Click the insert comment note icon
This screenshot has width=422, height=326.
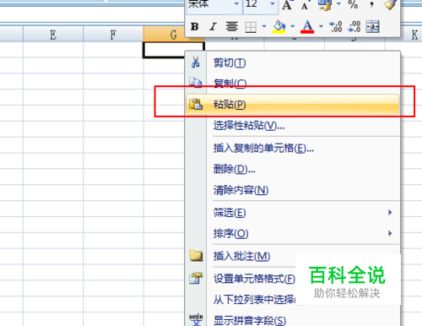(196, 256)
